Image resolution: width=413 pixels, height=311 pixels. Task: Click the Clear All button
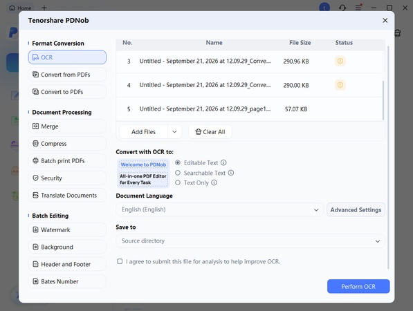[x=210, y=131]
